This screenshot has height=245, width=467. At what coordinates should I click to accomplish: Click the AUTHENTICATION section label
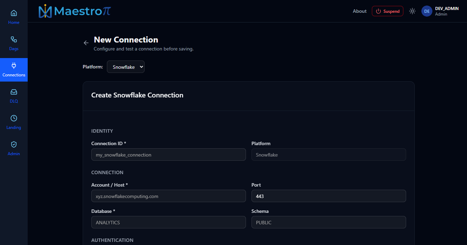click(112, 240)
